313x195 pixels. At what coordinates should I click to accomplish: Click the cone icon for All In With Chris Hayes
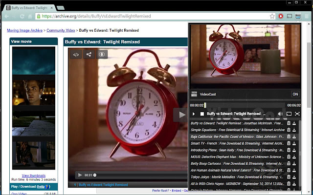pos(294,184)
